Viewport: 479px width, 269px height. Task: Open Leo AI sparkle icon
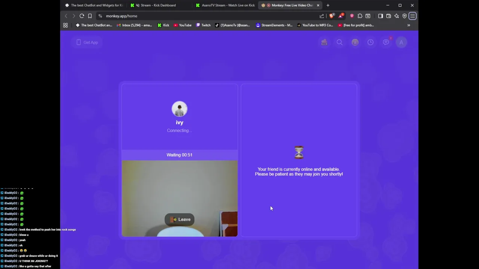397,16
